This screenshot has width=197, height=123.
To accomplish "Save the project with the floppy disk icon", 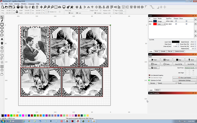I will pyautogui.click(x=10, y=7).
